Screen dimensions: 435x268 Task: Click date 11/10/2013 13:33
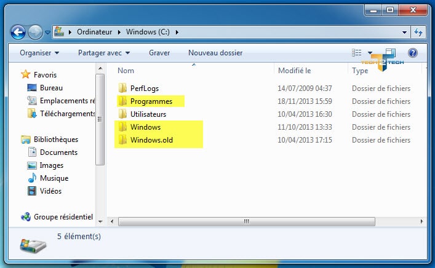click(x=305, y=127)
